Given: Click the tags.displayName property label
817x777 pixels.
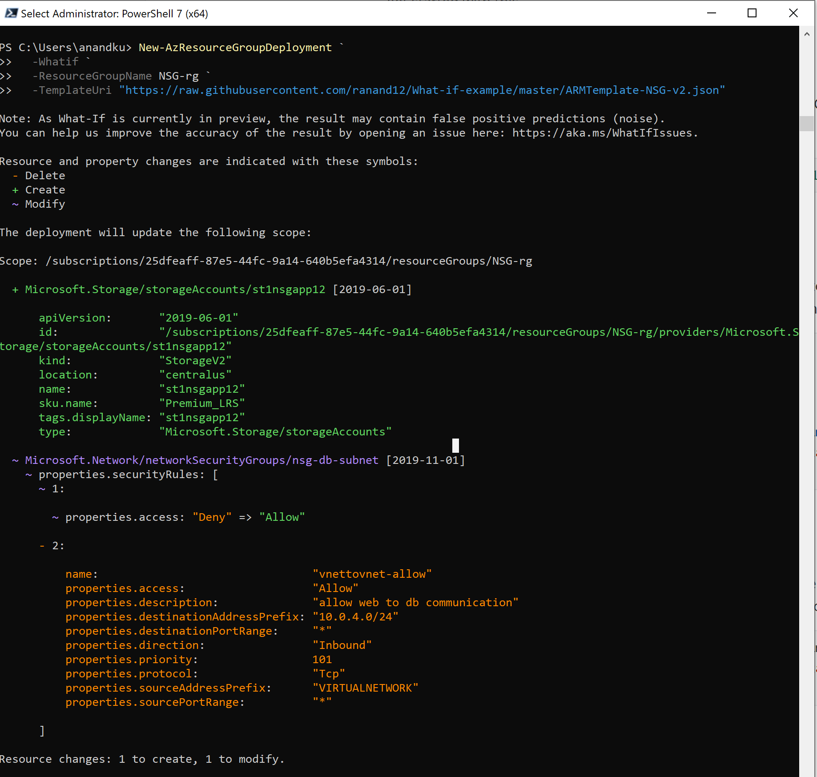Looking at the screenshot, I should [95, 418].
